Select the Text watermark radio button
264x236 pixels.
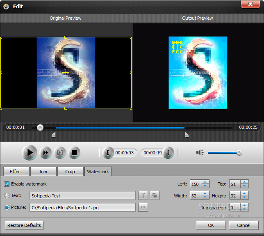[x=7, y=195]
